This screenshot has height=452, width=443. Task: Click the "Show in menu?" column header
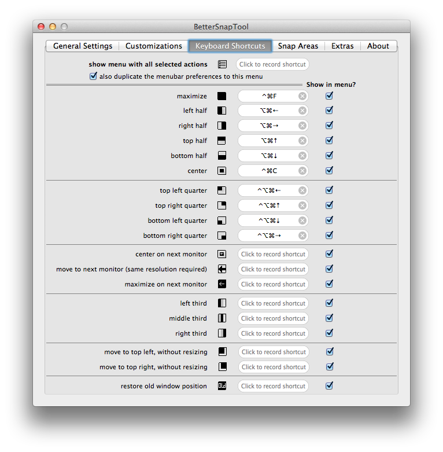pos(331,84)
